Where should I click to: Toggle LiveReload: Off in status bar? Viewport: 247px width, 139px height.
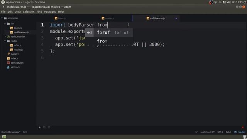coord(207,132)
